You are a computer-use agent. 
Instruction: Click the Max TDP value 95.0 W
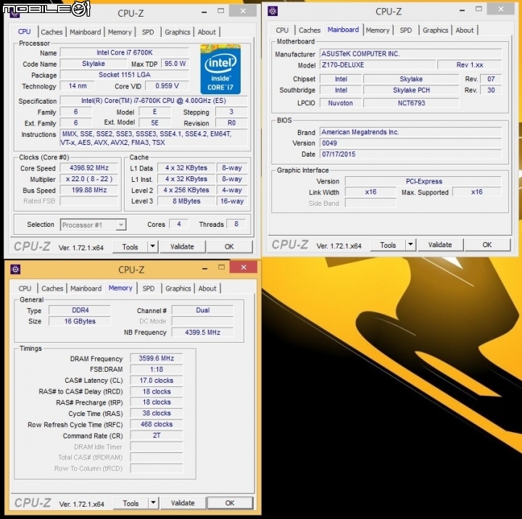tap(175, 64)
